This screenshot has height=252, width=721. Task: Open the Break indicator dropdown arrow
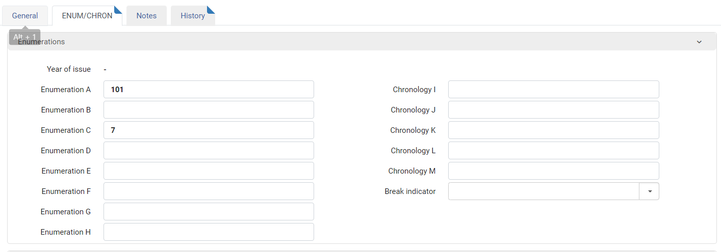click(x=649, y=191)
